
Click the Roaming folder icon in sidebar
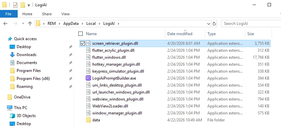pyautogui.click(x=12, y=87)
